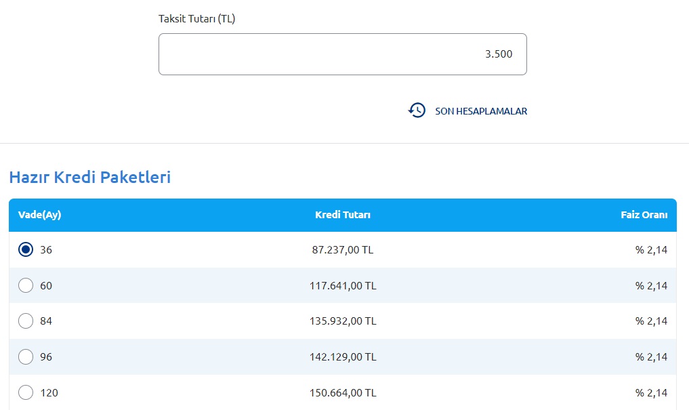The width and height of the screenshot is (689, 410).
Task: Click the 87.237,00 TL credit amount
Action: point(343,250)
